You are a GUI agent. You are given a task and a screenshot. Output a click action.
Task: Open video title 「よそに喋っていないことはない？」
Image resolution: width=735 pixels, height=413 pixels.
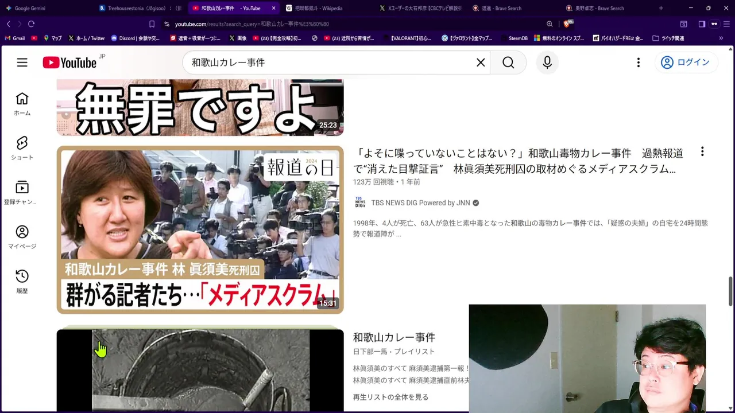(518, 161)
